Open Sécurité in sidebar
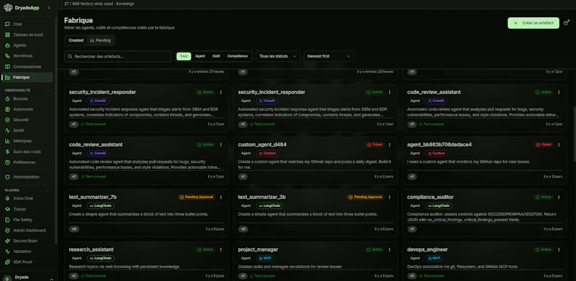This screenshot has width=576, height=281. pos(27,120)
